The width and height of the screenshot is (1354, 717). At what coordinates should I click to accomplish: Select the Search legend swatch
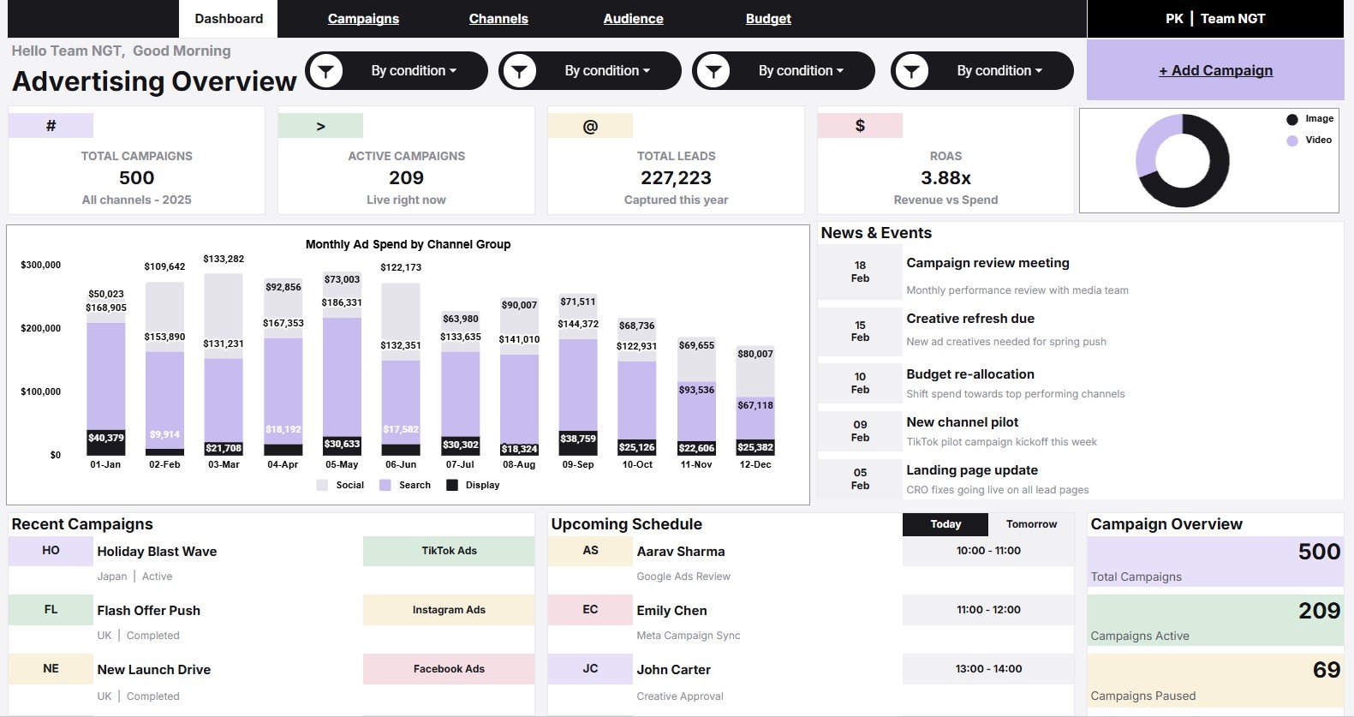tap(385, 485)
